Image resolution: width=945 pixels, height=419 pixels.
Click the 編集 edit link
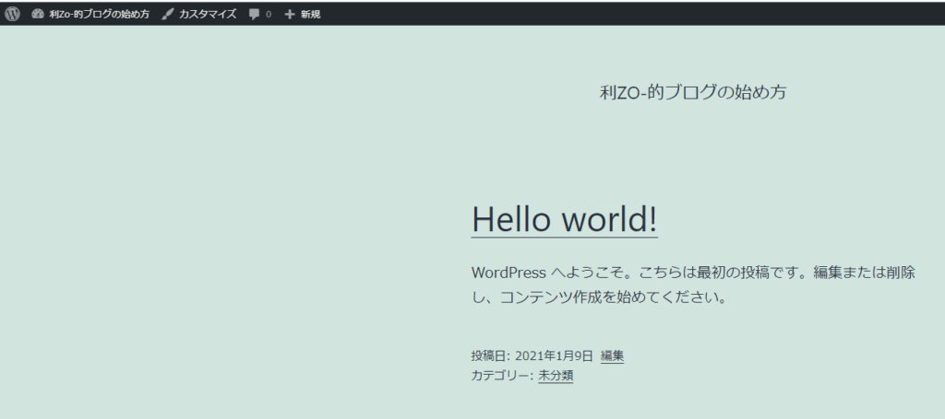click(x=612, y=355)
